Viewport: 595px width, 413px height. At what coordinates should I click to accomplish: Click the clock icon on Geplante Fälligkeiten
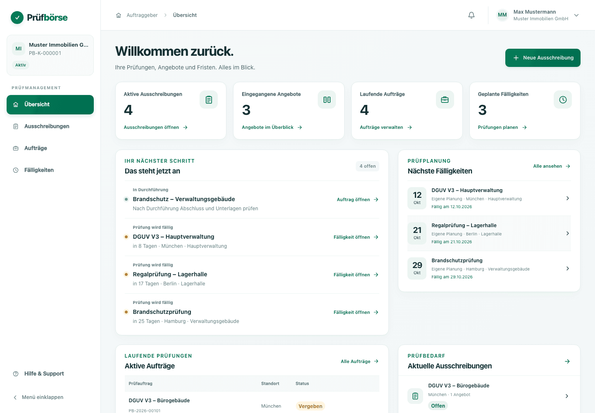click(563, 100)
